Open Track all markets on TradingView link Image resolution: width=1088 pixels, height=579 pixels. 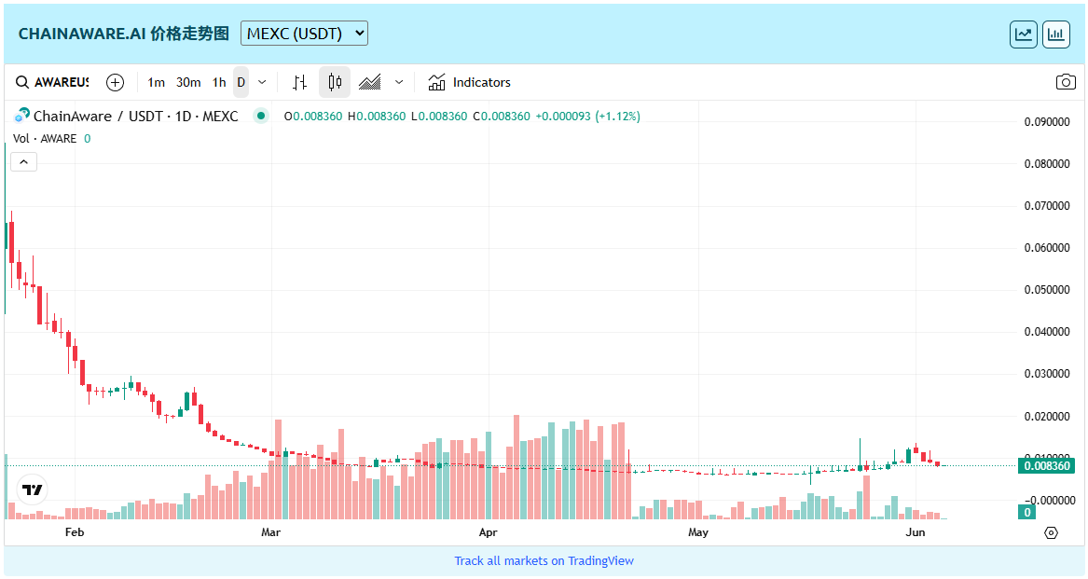[x=544, y=561]
